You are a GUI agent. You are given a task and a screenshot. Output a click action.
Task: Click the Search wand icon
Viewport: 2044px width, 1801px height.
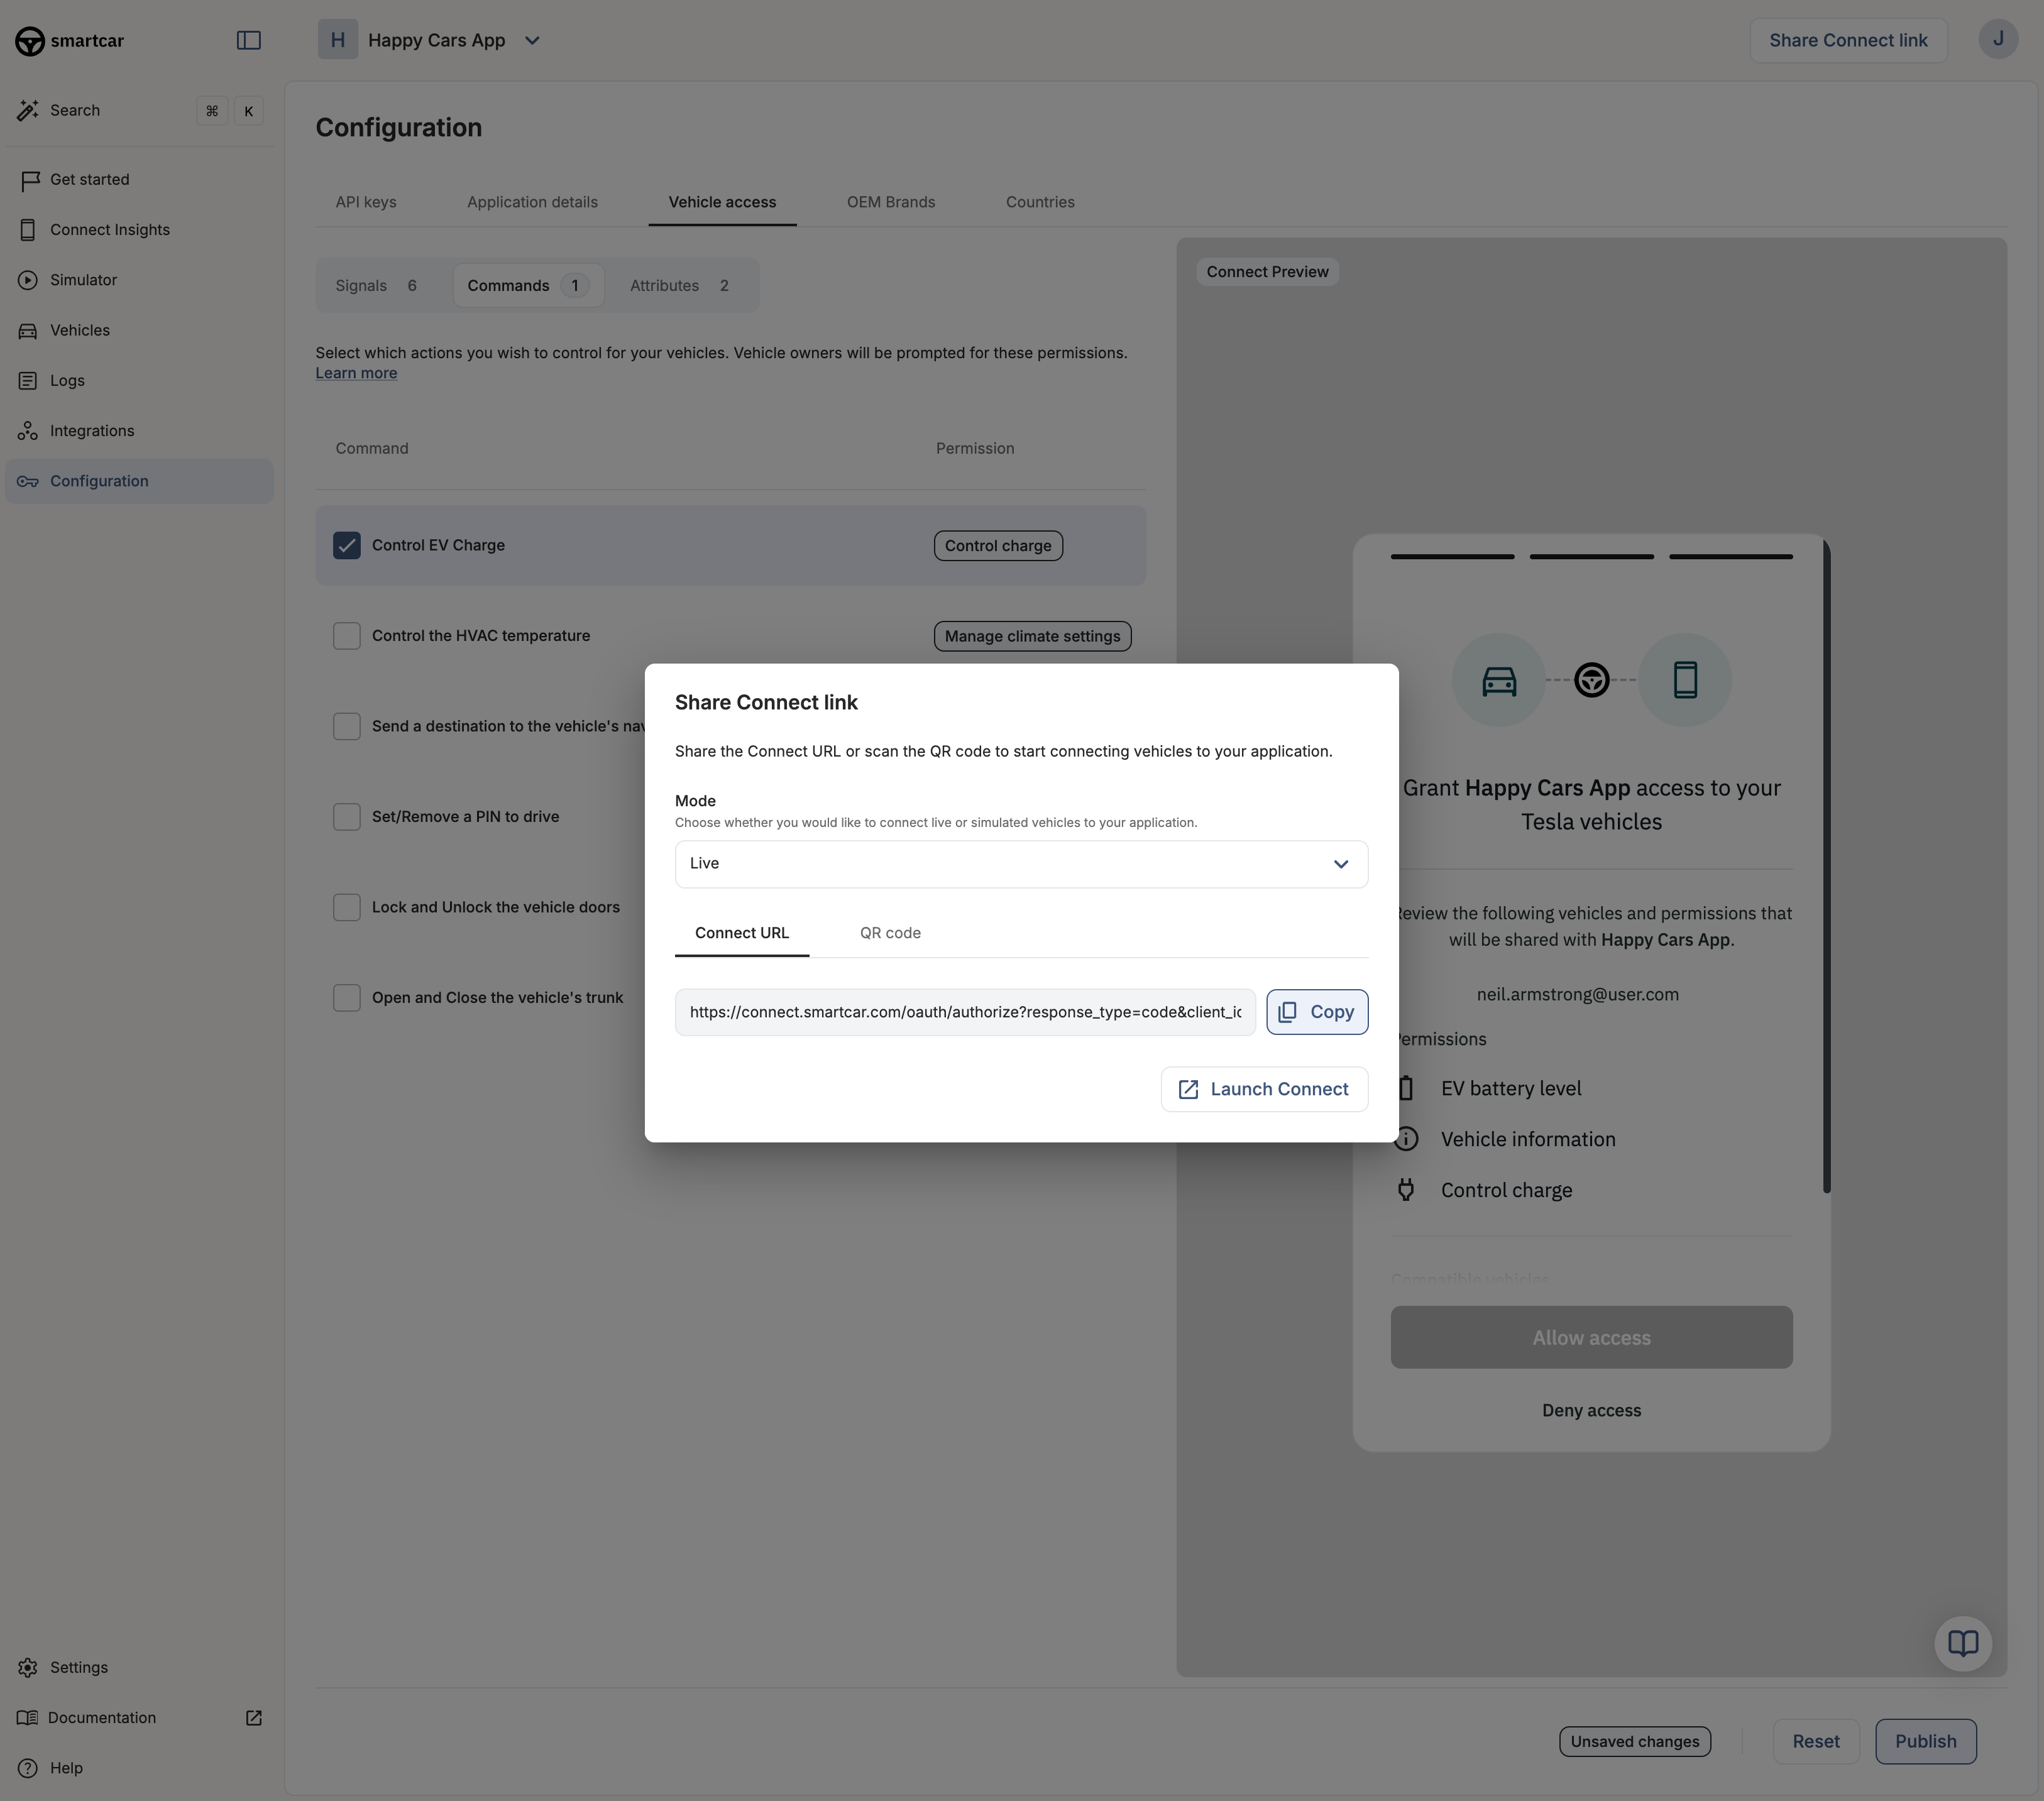pos(28,111)
